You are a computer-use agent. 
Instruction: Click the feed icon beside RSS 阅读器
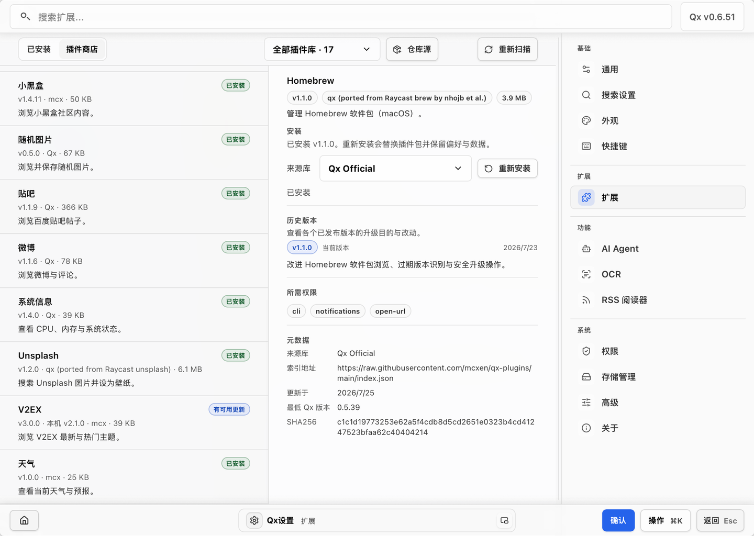tap(586, 300)
